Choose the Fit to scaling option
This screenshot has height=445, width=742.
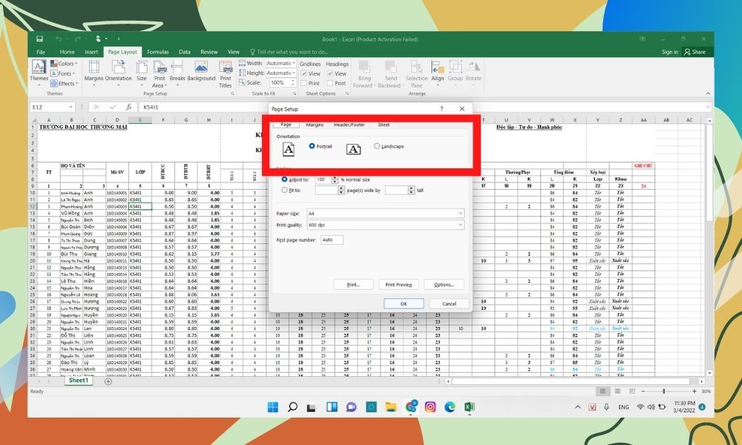point(284,190)
